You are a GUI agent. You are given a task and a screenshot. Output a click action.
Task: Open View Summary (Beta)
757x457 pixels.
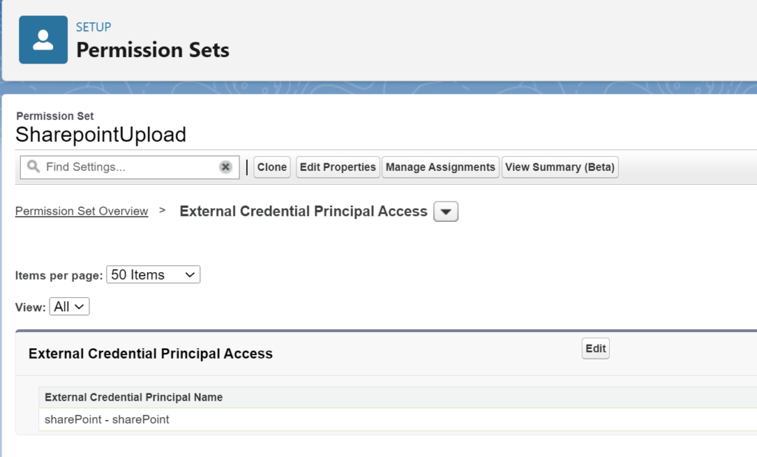point(560,167)
